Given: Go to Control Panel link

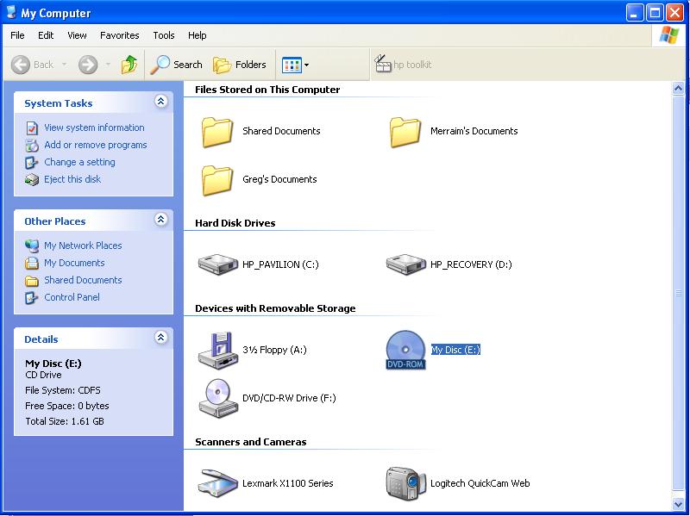Looking at the screenshot, I should pos(72,297).
